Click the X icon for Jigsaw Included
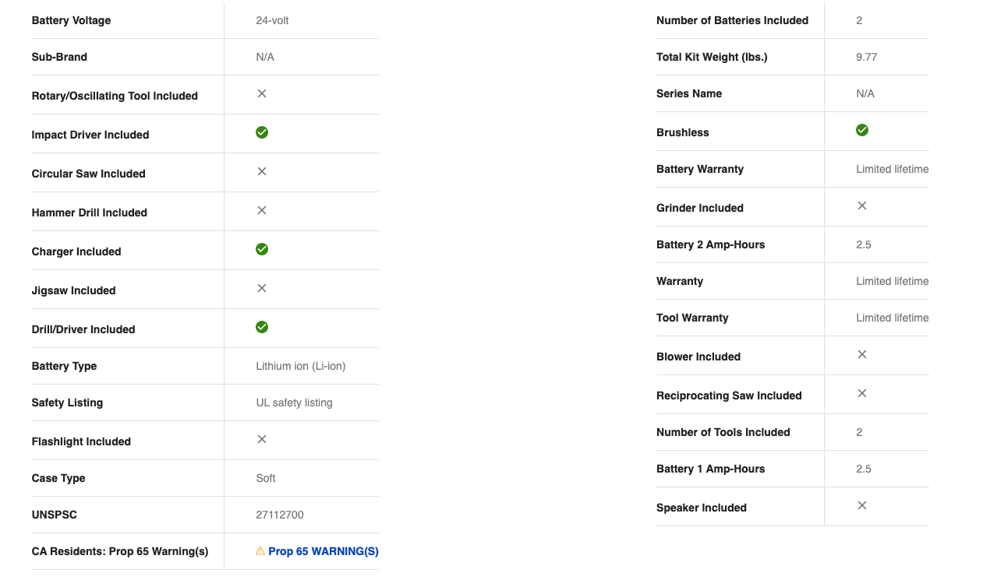This screenshot has width=983, height=587. 262,288
